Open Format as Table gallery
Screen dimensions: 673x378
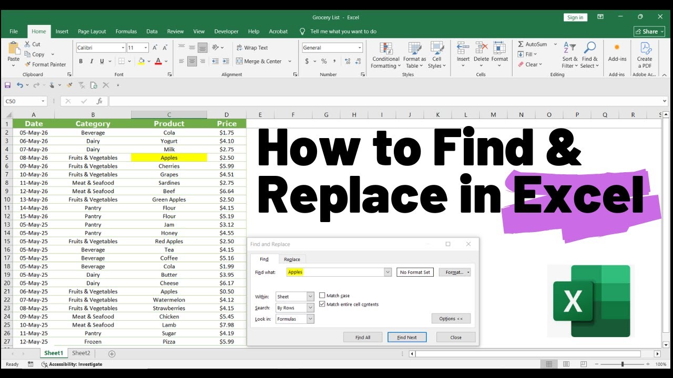(x=415, y=55)
